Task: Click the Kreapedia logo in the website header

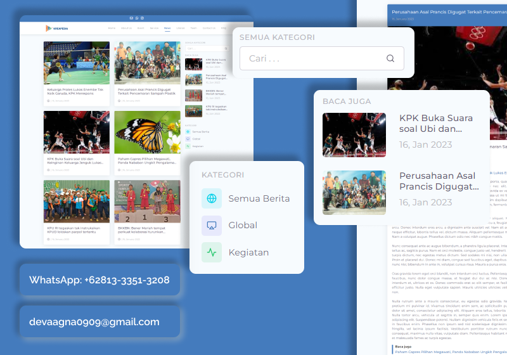Action: [57, 29]
